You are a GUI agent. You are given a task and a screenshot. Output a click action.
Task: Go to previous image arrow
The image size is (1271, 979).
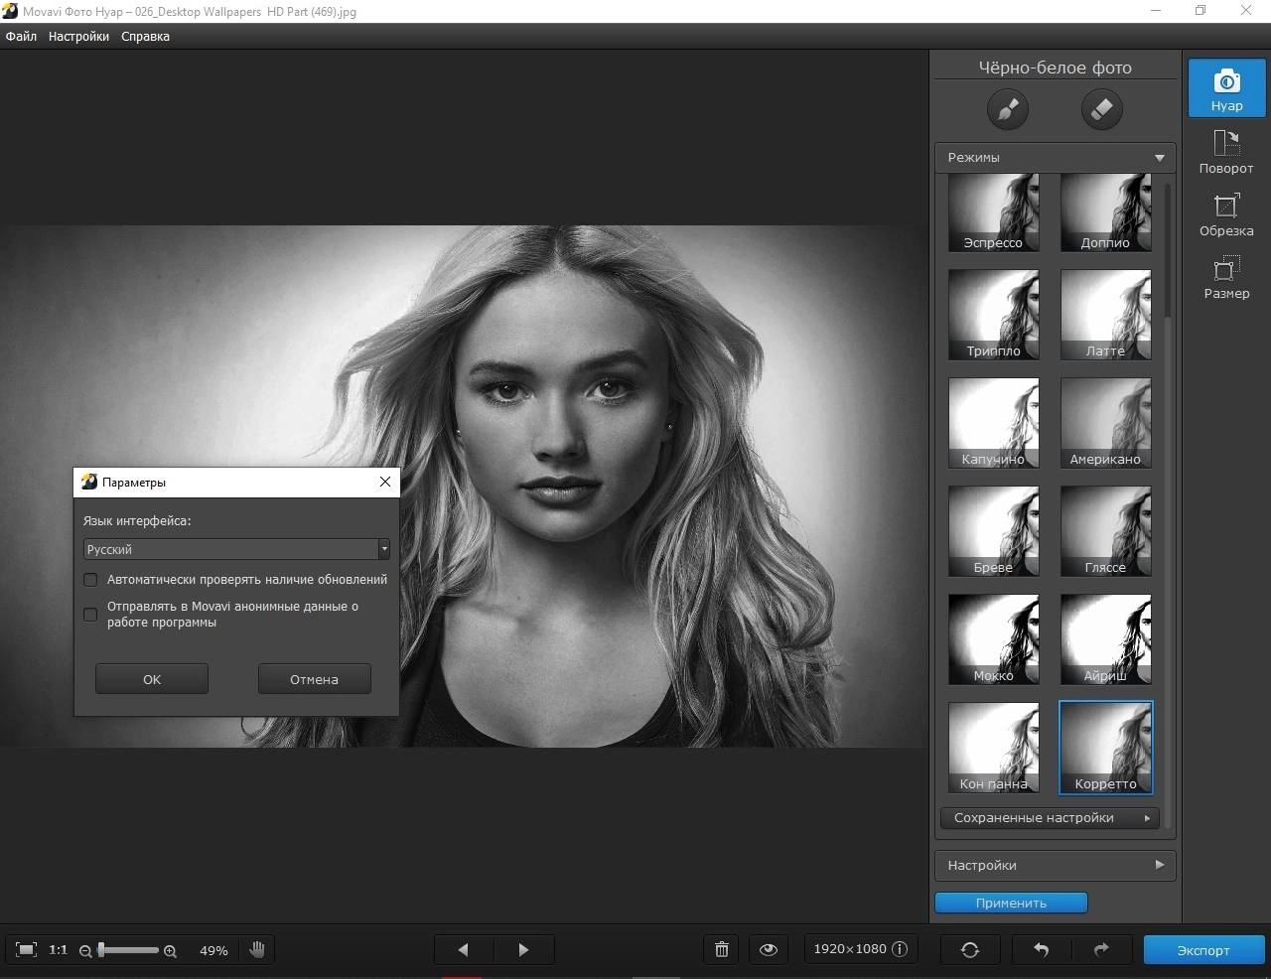click(x=463, y=950)
